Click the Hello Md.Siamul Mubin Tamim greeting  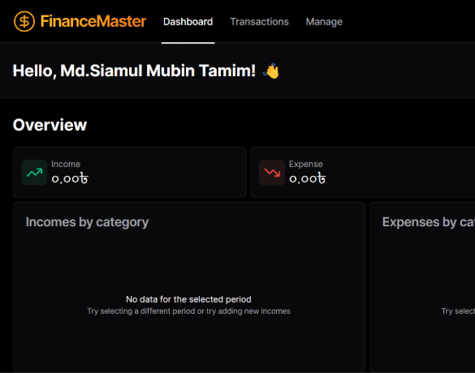click(134, 71)
